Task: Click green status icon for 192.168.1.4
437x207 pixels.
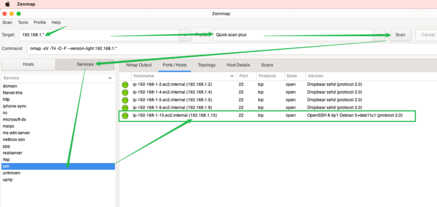Action: [x=125, y=92]
